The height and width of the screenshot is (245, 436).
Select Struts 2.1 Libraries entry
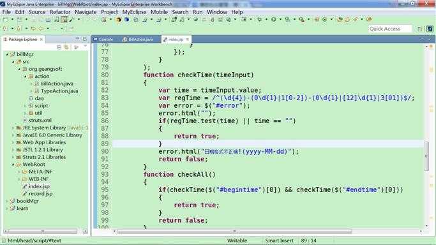pos(44,157)
